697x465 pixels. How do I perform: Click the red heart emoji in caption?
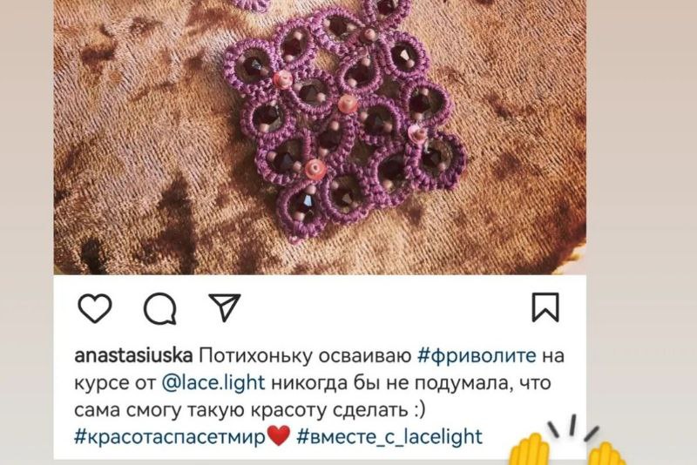[x=279, y=435]
